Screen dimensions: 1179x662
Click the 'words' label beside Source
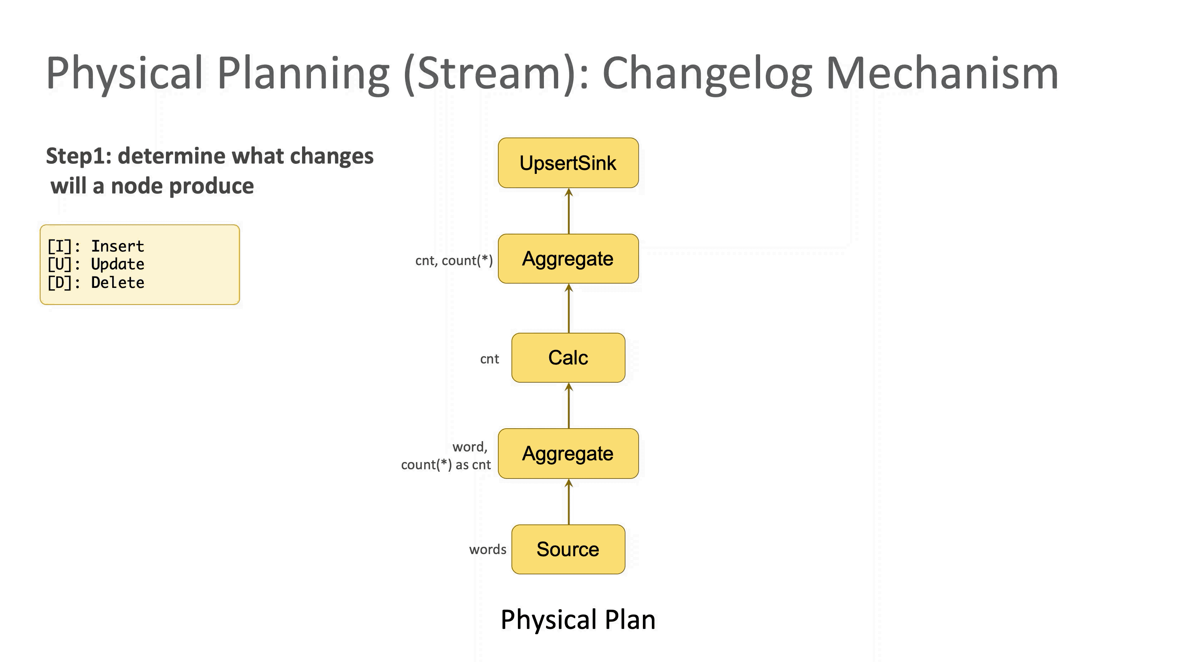point(487,549)
